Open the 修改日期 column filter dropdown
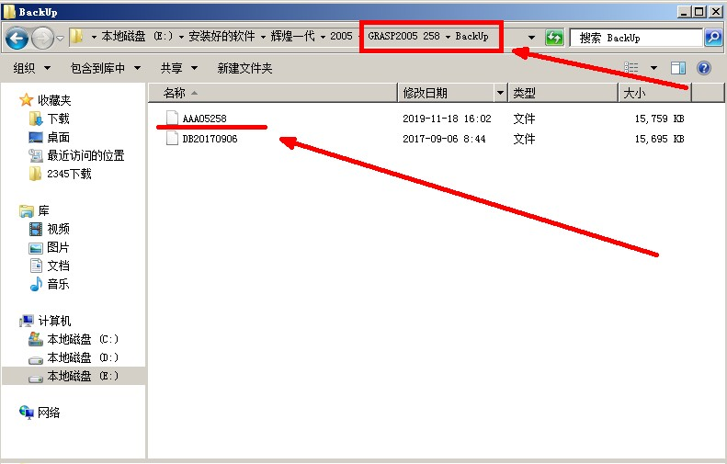The image size is (727, 464). (x=500, y=93)
